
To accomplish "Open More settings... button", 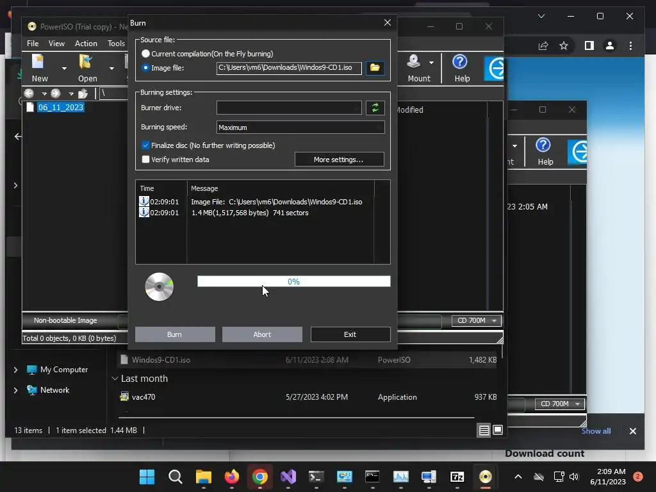I will click(x=340, y=160).
